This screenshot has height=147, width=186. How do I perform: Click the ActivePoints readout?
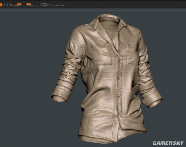(x=59, y=4)
